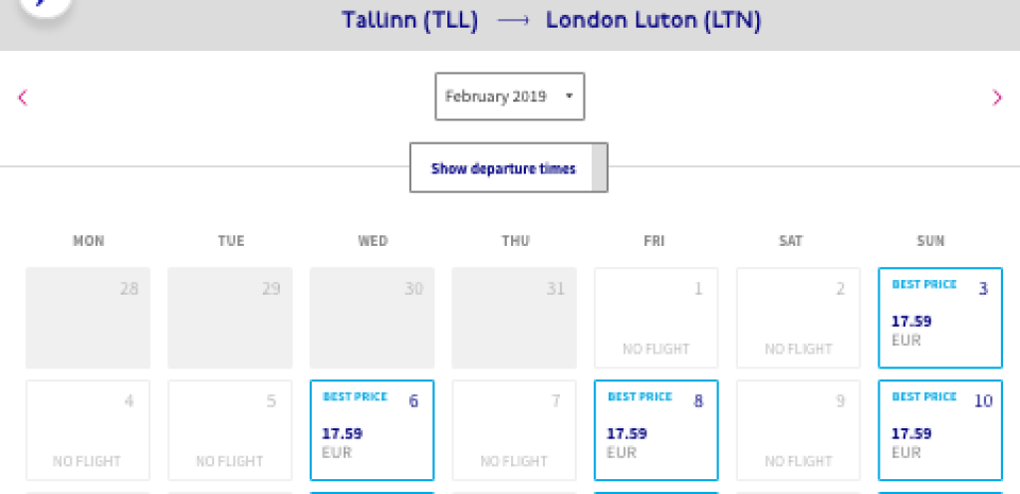Click Saturday 9 no-flight date cell
The width and height of the screenshot is (1020, 494).
click(798, 430)
